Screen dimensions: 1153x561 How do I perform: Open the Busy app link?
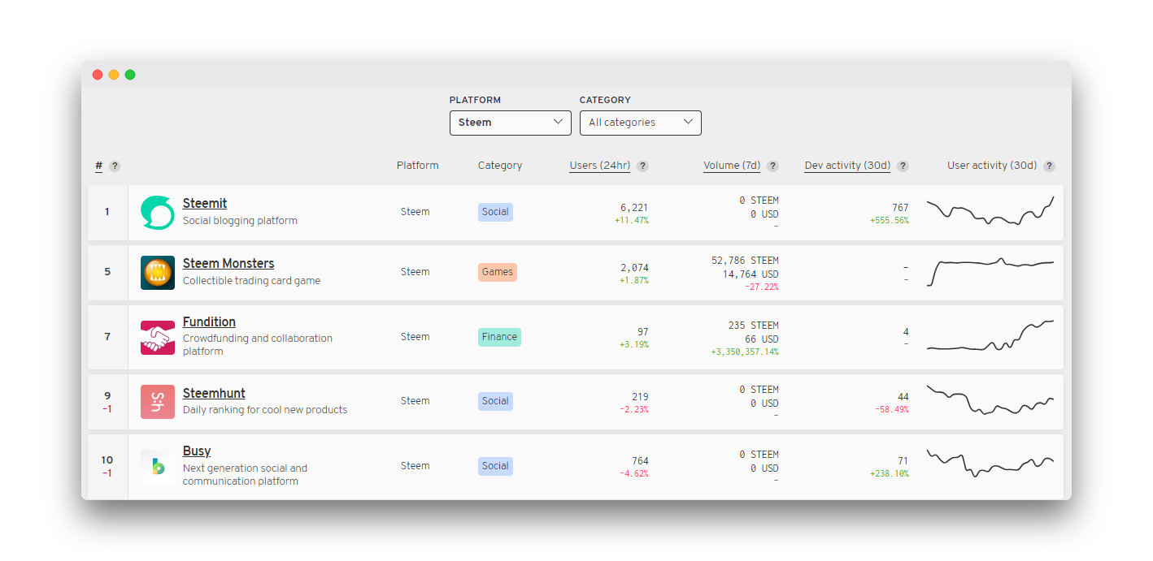197,451
